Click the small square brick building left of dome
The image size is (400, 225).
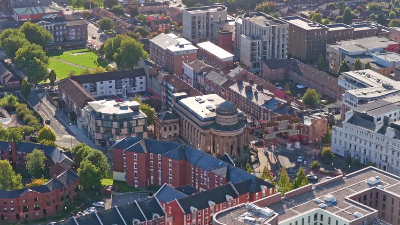pyautogui.click(x=167, y=125)
